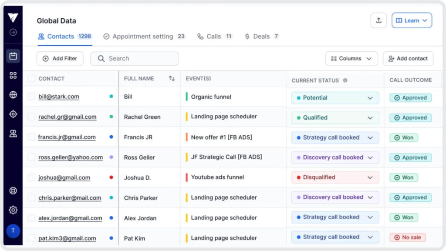This screenshot has height=251, width=446.
Task: Open the Learn dropdown menu
Action: coord(411,20)
